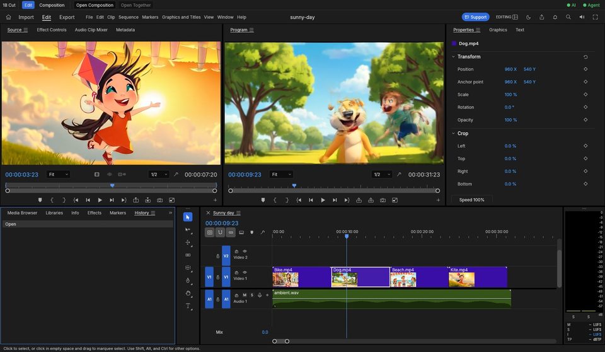Open Program panel menu
Screen dimensions: 605x352
click(251, 30)
